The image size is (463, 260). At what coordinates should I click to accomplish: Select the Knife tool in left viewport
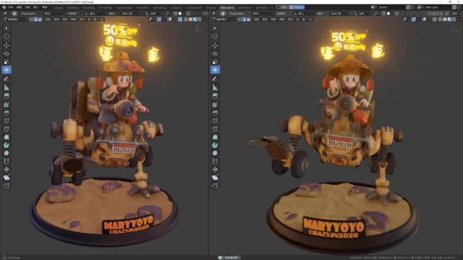6,129
